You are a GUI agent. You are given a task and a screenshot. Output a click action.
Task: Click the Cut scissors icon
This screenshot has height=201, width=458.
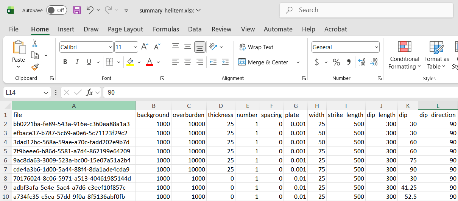(35, 44)
